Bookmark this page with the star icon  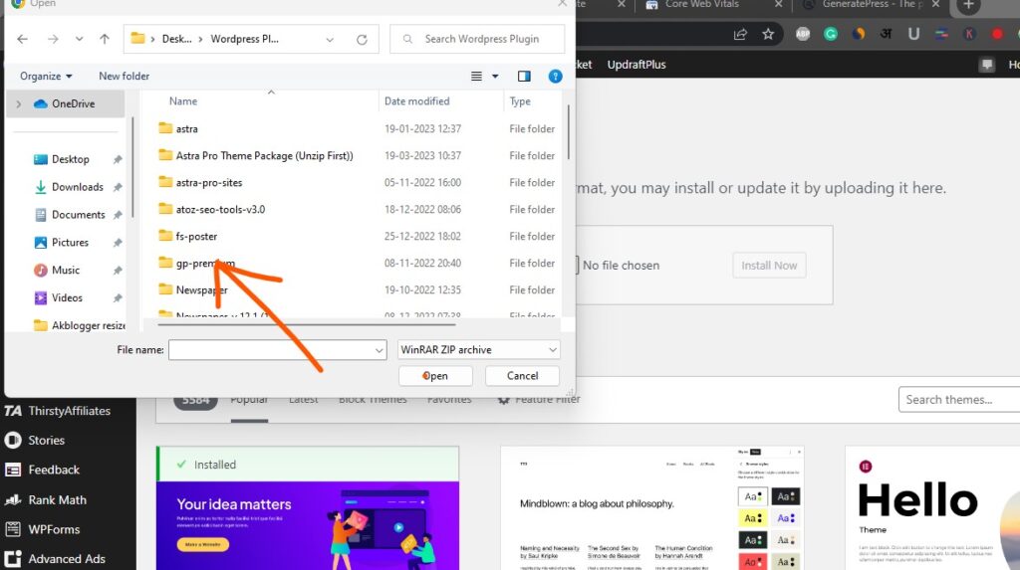pyautogui.click(x=768, y=35)
